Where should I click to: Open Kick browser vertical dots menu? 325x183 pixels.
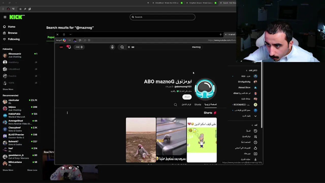3,9
